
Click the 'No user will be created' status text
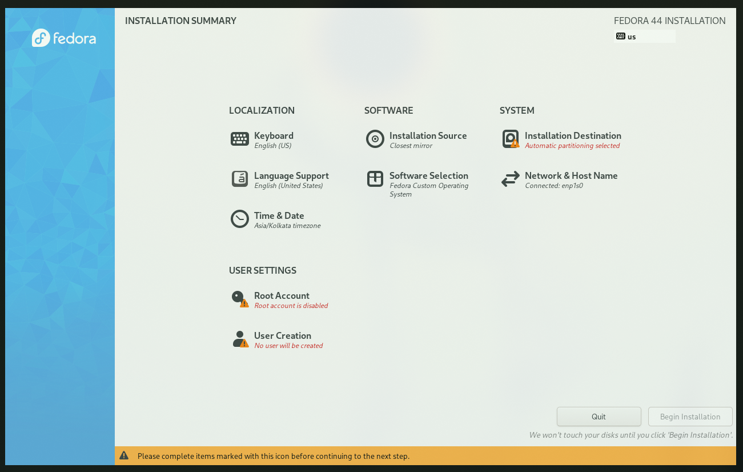pyautogui.click(x=288, y=346)
